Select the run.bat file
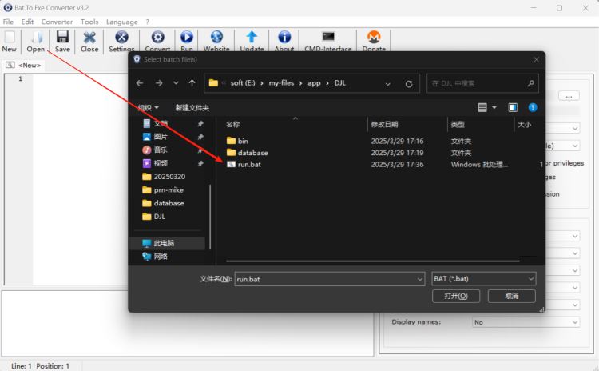The height and width of the screenshot is (371, 599). pyautogui.click(x=249, y=165)
